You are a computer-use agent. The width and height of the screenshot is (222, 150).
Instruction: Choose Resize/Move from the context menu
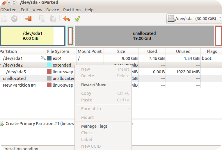tap(103, 85)
